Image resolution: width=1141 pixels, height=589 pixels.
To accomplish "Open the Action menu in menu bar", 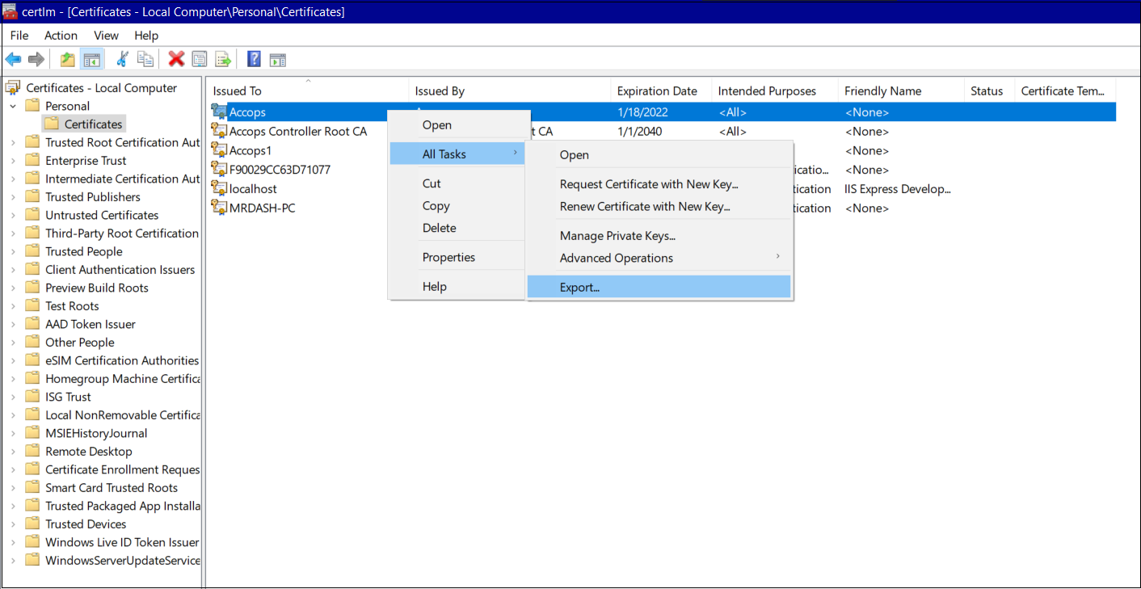I will (x=61, y=36).
